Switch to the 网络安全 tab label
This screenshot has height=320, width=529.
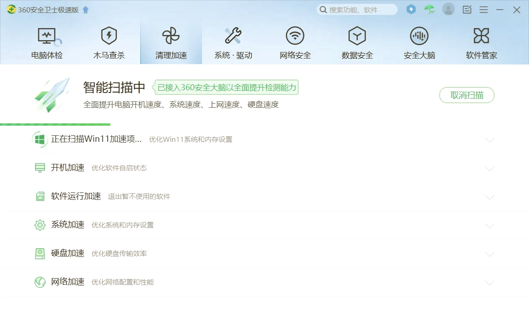click(295, 55)
